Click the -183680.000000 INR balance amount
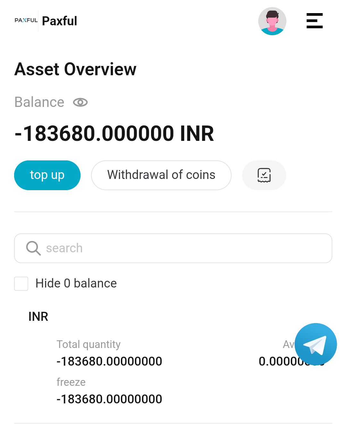 pyautogui.click(x=114, y=134)
